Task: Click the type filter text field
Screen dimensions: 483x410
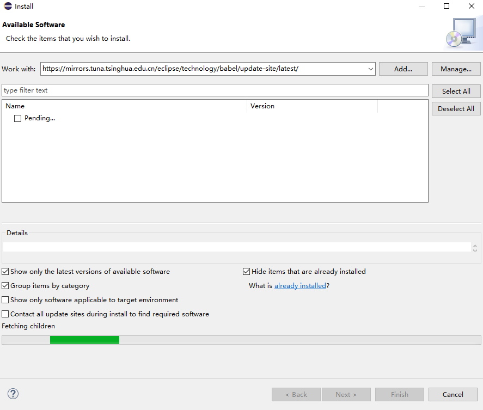Action: pos(215,90)
